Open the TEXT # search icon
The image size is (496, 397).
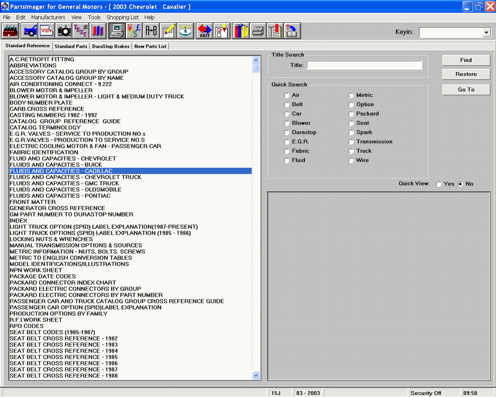pyautogui.click(x=81, y=31)
